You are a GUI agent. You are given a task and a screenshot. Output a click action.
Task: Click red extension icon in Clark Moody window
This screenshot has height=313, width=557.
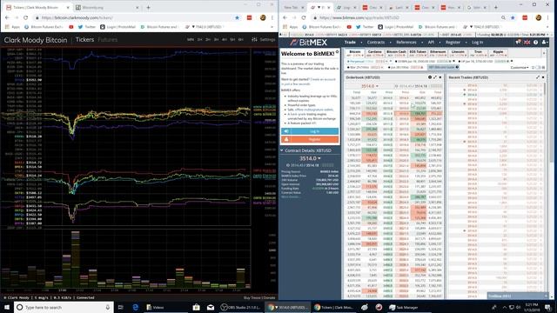click(x=250, y=17)
